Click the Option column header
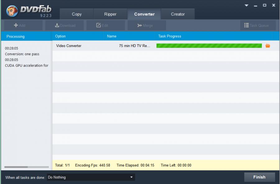280x184 pixels. [x=78, y=36]
